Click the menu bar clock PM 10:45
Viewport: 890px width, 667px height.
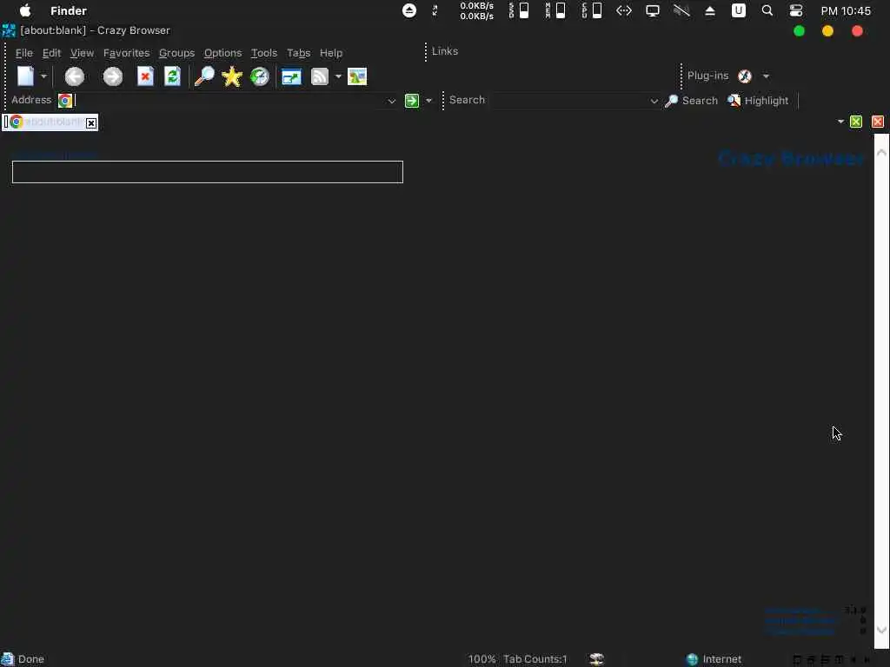click(845, 10)
